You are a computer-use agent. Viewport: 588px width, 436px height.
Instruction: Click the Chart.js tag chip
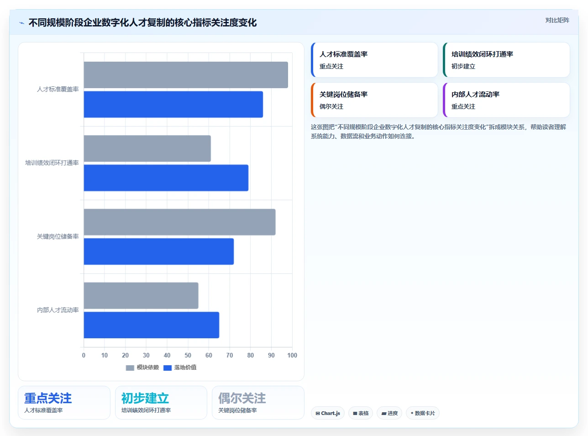[328, 413]
